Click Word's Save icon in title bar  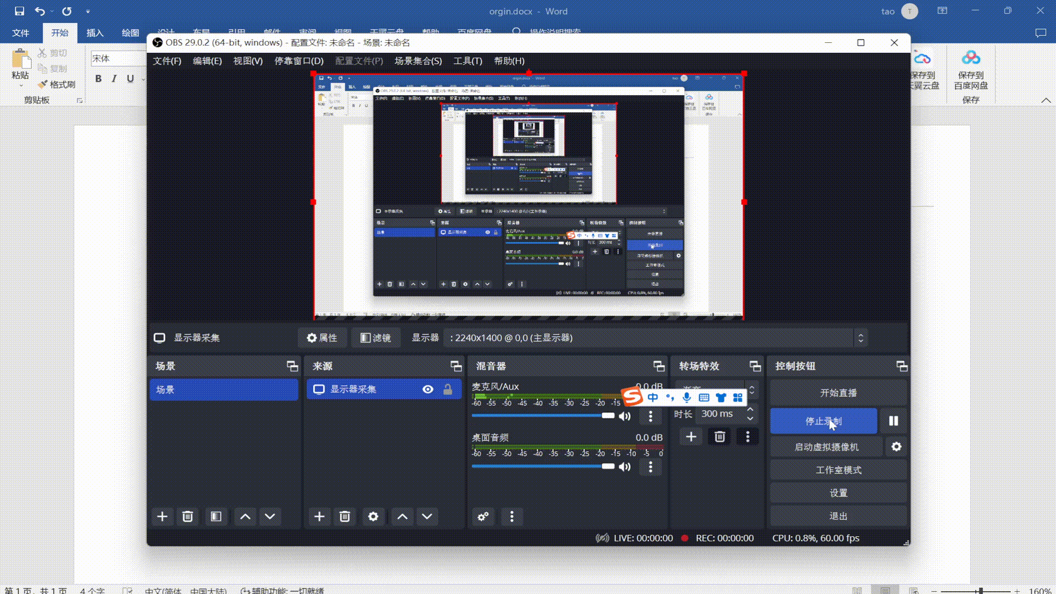pos(19,11)
